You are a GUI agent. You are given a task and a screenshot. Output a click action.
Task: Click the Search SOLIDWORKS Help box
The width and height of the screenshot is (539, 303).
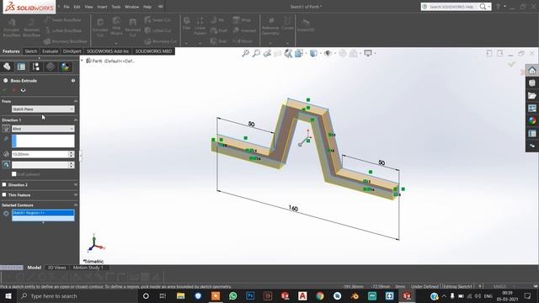pyautogui.click(x=451, y=7)
